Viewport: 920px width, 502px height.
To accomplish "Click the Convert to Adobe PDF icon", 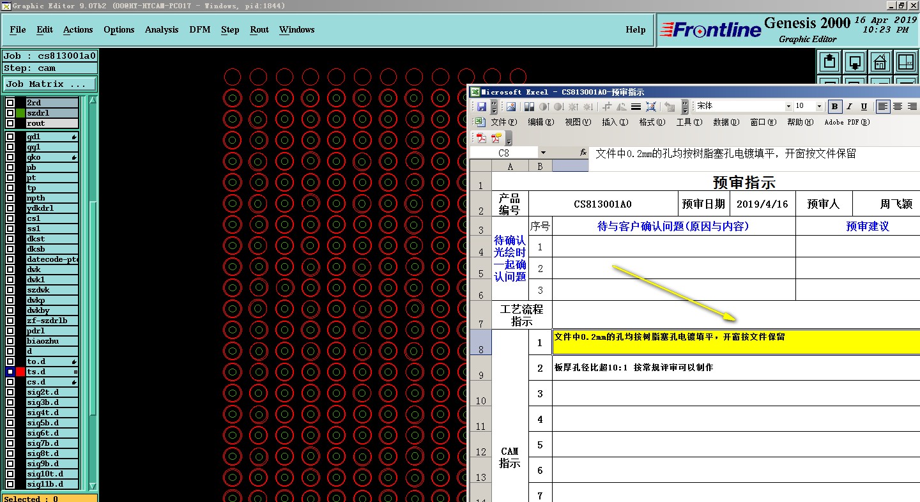I will [482, 137].
